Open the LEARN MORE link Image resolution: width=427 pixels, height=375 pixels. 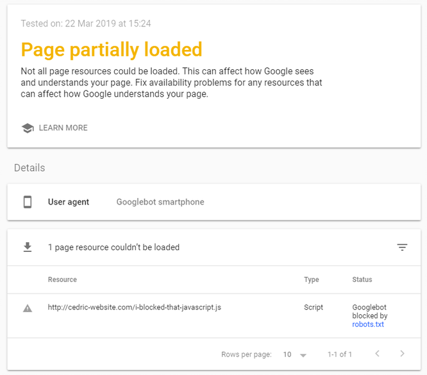click(x=63, y=128)
